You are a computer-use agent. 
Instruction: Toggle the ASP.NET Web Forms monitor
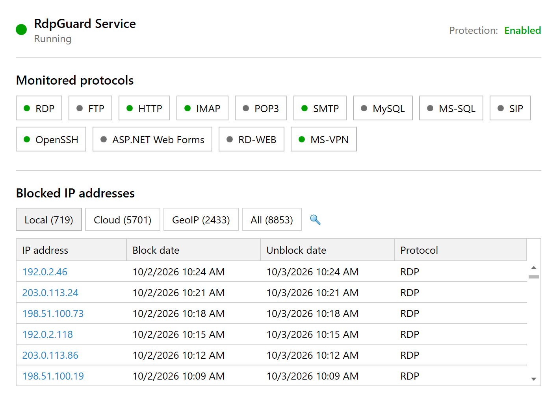click(152, 139)
